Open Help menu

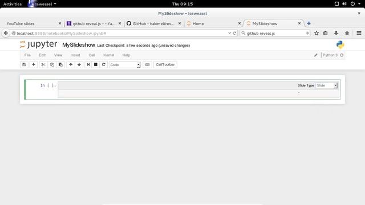(x=126, y=55)
